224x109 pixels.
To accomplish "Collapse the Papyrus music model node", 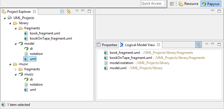I will (x=16, y=75).
